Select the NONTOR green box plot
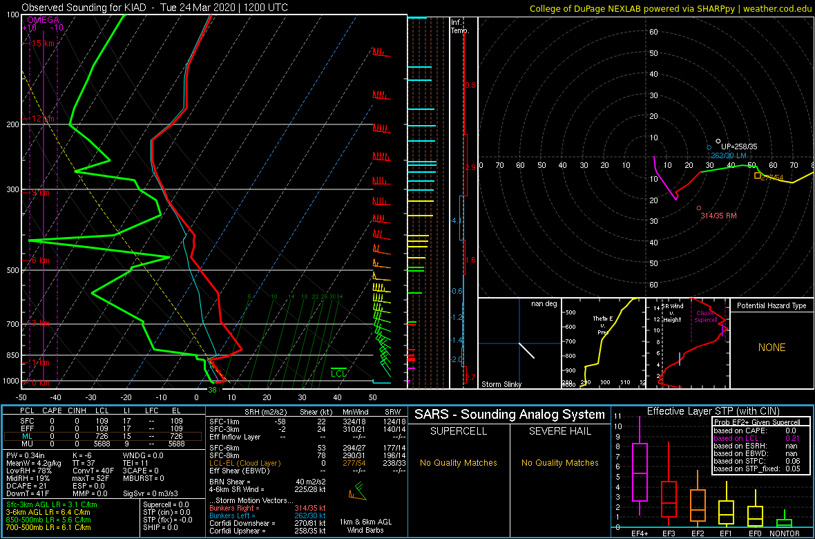 (785, 518)
